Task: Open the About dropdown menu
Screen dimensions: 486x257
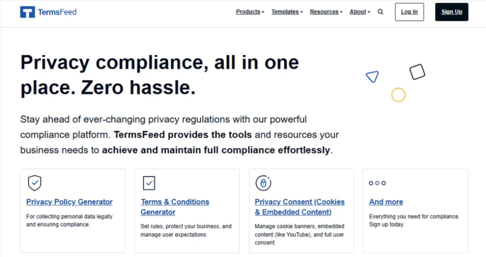Action: point(360,12)
